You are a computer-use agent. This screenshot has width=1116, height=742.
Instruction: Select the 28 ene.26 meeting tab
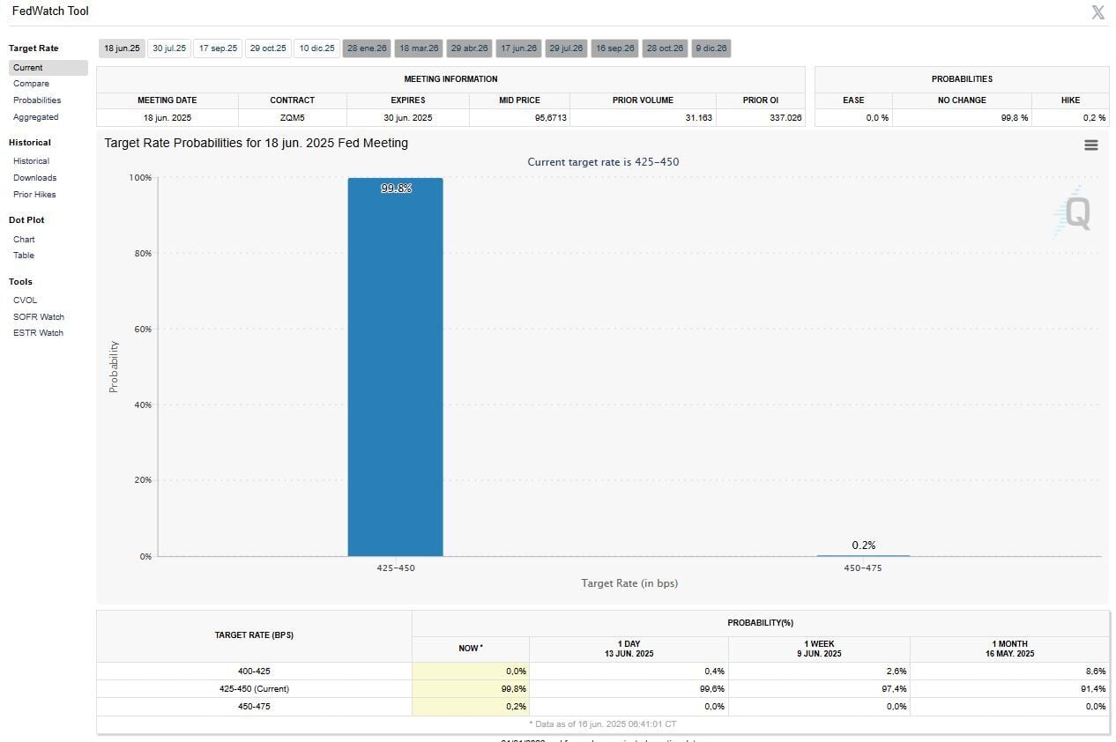(367, 48)
